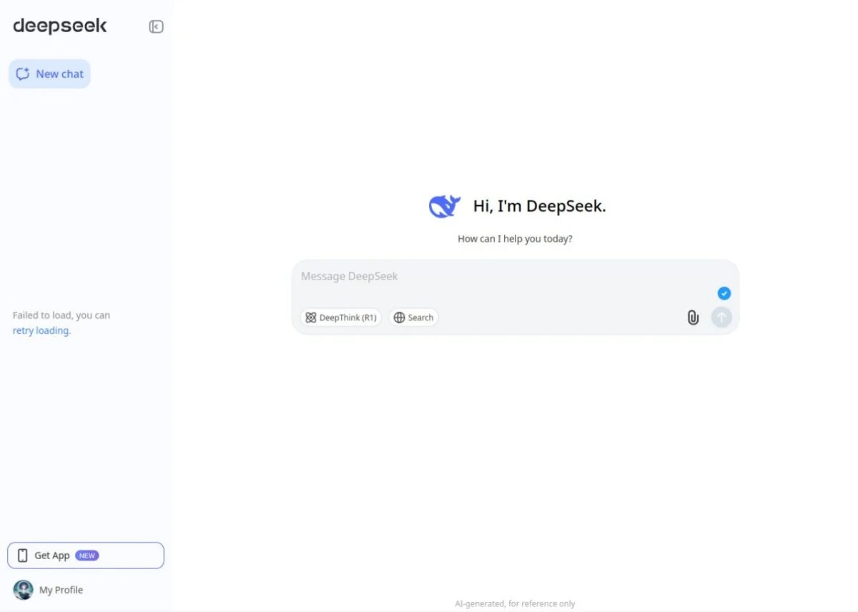This screenshot has width=858, height=612.
Task: Open the Get App button
Action: coord(86,556)
